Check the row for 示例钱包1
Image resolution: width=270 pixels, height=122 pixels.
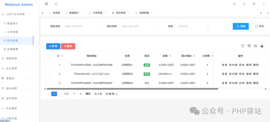pyautogui.click(x=48, y=65)
